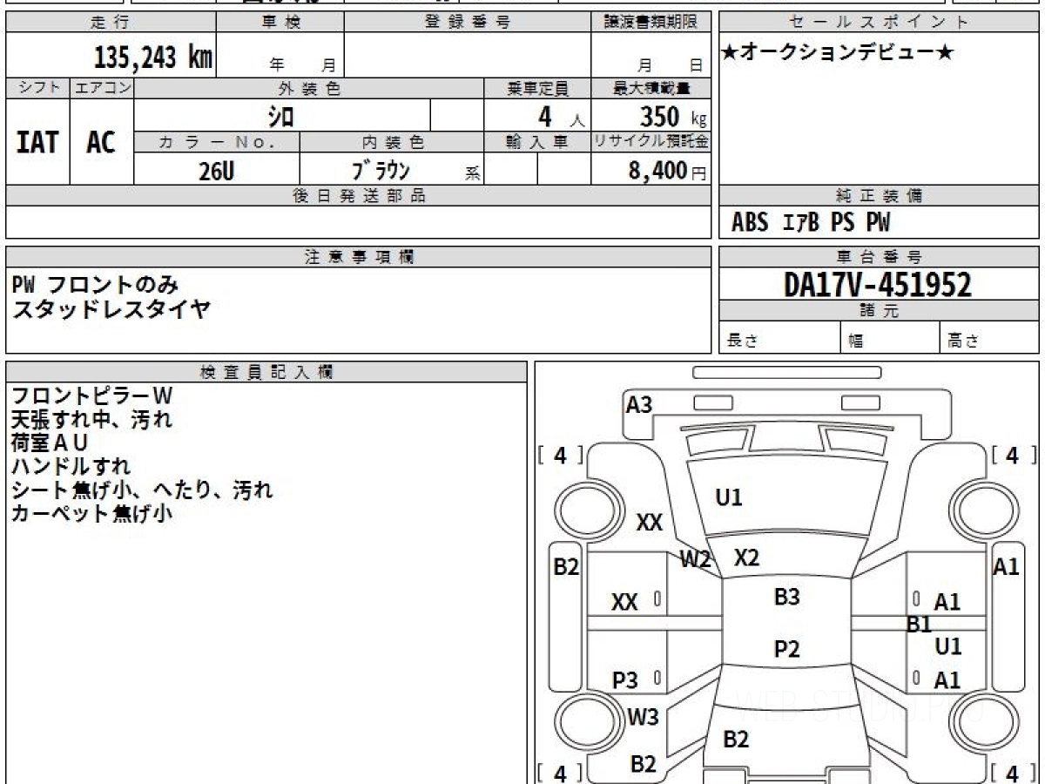
Task: Click the 純正装備 section header
Action: (879, 196)
